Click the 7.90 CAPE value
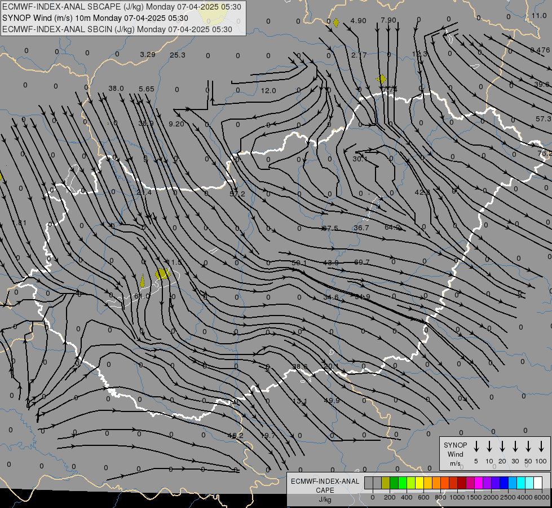The width and height of the screenshot is (552, 508). tap(388, 20)
